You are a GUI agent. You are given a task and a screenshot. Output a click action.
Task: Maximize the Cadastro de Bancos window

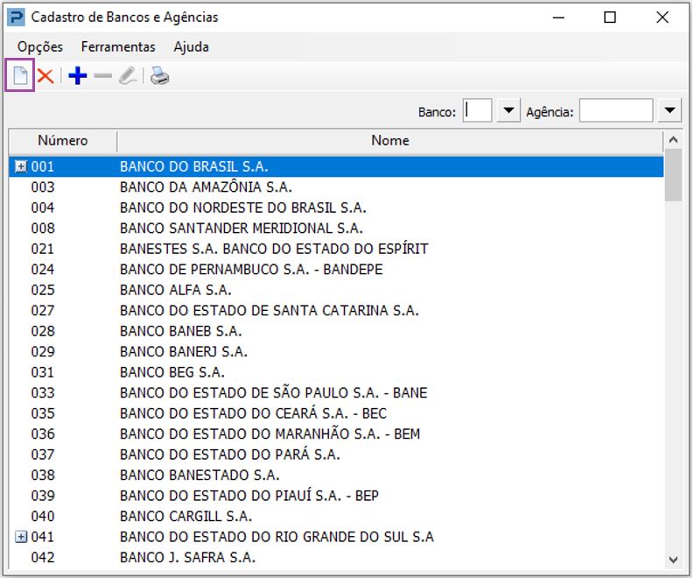click(610, 18)
